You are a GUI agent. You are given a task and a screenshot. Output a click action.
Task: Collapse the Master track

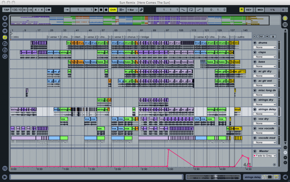click(x=255, y=151)
